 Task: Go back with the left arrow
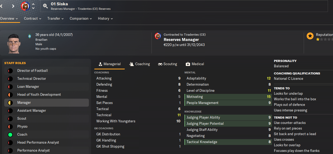1,6
